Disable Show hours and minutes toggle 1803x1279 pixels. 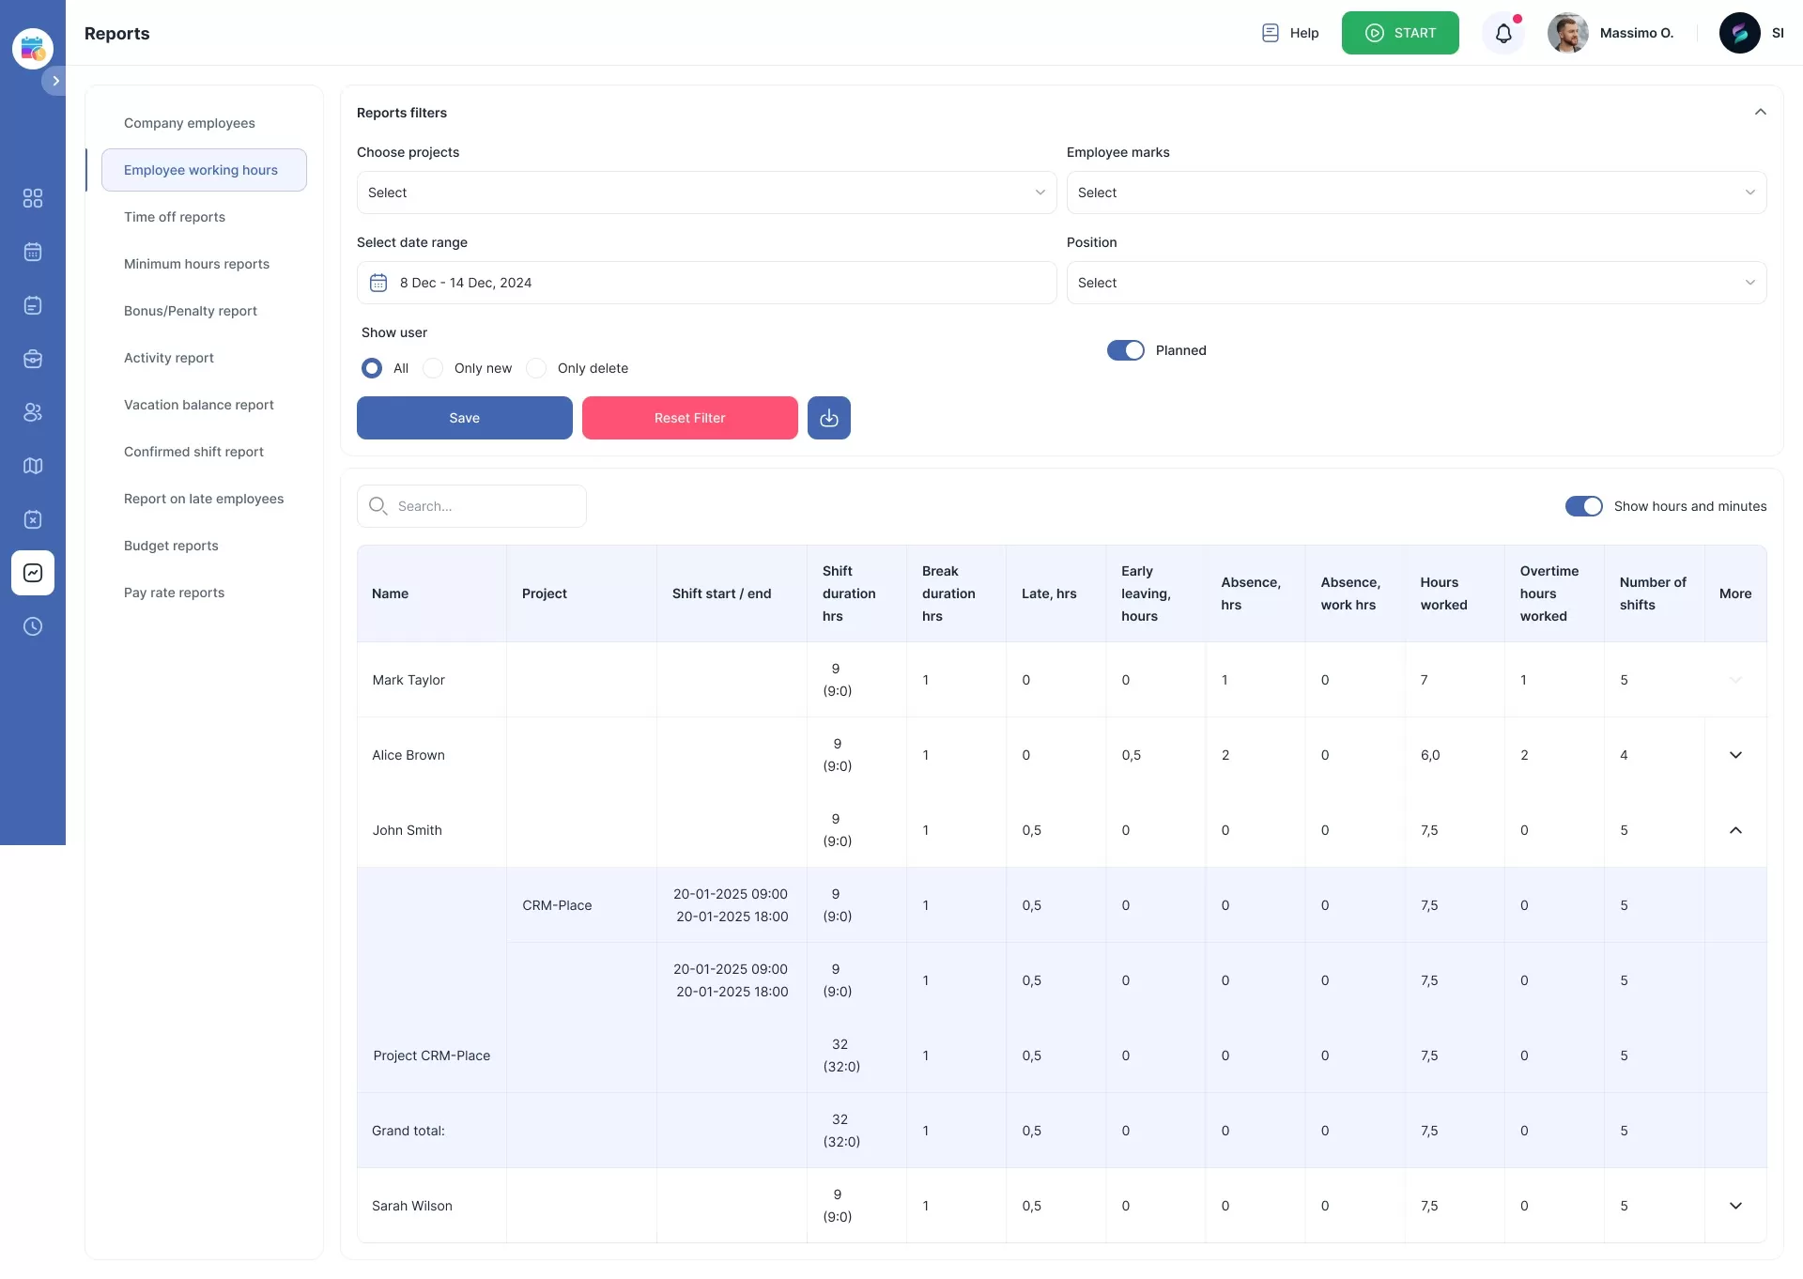point(1583,506)
